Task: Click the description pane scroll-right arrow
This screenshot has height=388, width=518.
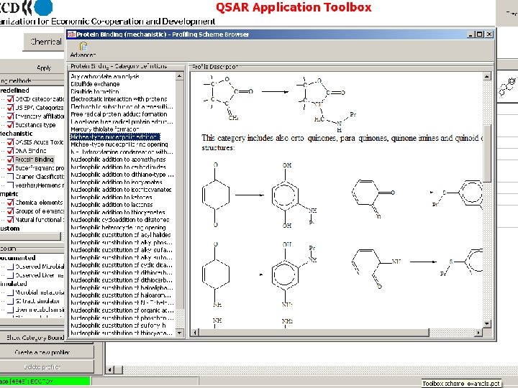Action: (478, 332)
